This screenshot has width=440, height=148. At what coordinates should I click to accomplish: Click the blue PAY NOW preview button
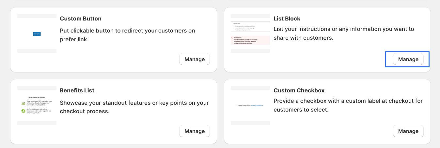coord(37,34)
